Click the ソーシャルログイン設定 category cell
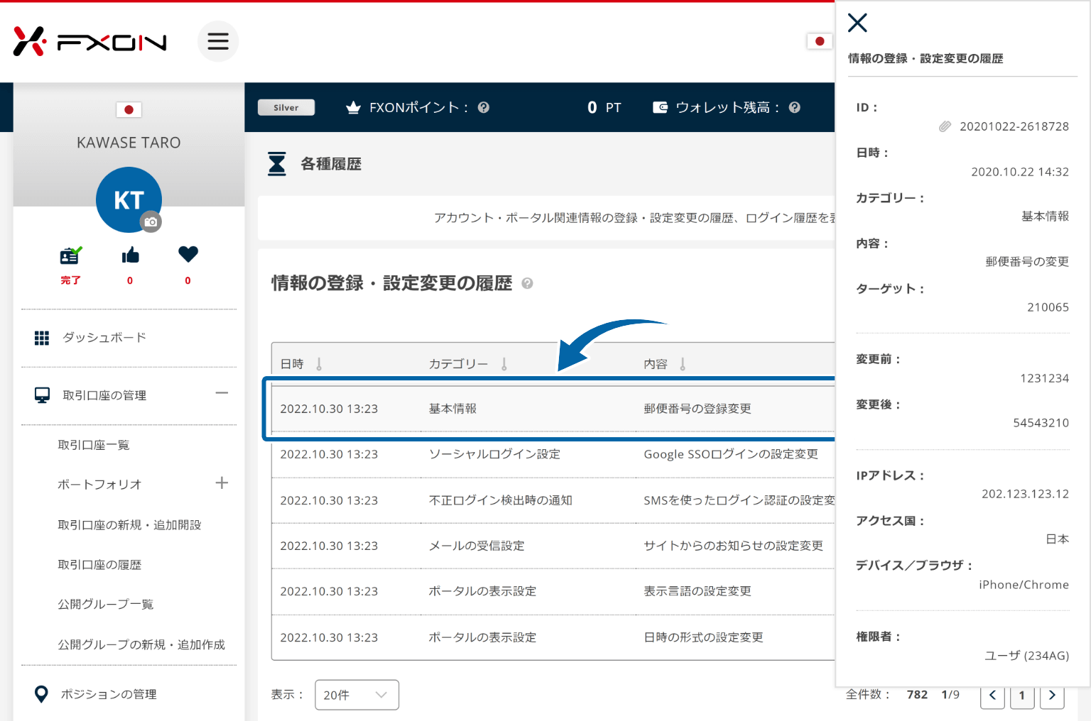 click(x=494, y=454)
